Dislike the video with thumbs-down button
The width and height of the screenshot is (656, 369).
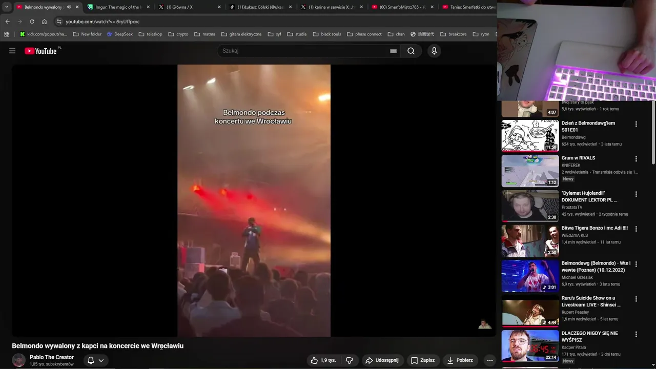[x=349, y=360]
